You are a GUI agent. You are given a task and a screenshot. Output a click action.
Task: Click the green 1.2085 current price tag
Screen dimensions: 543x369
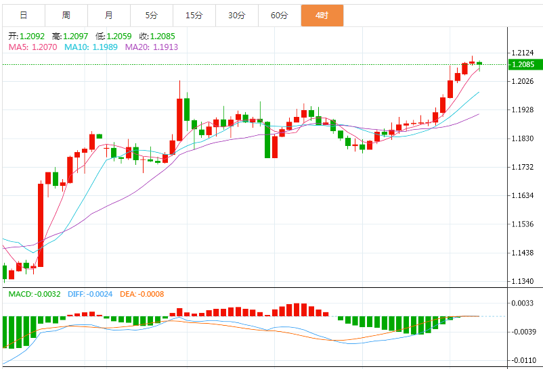525,64
